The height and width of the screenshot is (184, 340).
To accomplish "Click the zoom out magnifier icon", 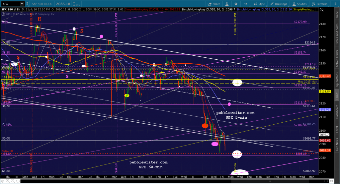I will [x=13, y=181].
